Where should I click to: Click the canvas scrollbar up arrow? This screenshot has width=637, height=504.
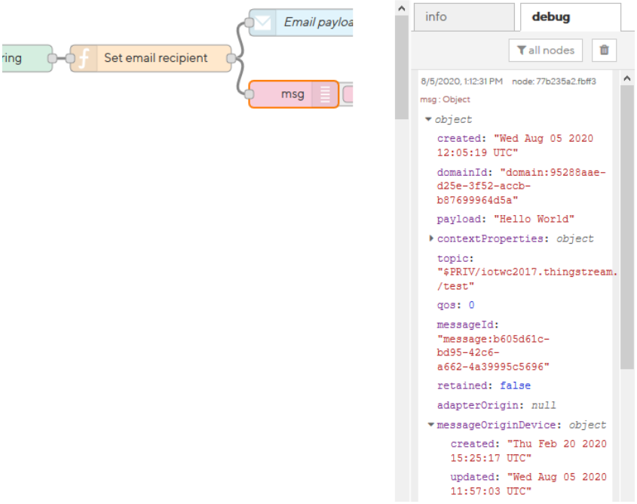(x=401, y=8)
